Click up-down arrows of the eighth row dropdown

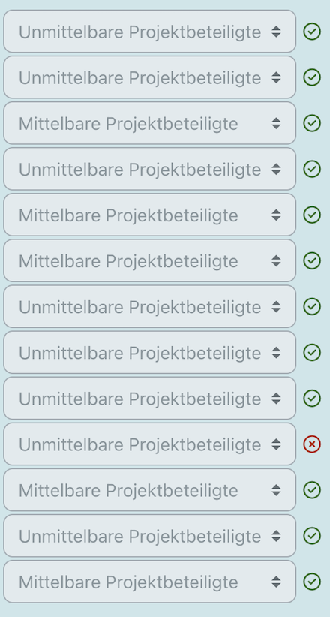pyautogui.click(x=277, y=353)
